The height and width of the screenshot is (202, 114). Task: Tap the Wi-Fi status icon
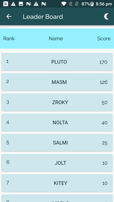click(x=64, y=4)
